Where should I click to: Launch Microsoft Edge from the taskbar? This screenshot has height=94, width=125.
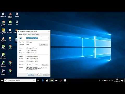(43, 80)
